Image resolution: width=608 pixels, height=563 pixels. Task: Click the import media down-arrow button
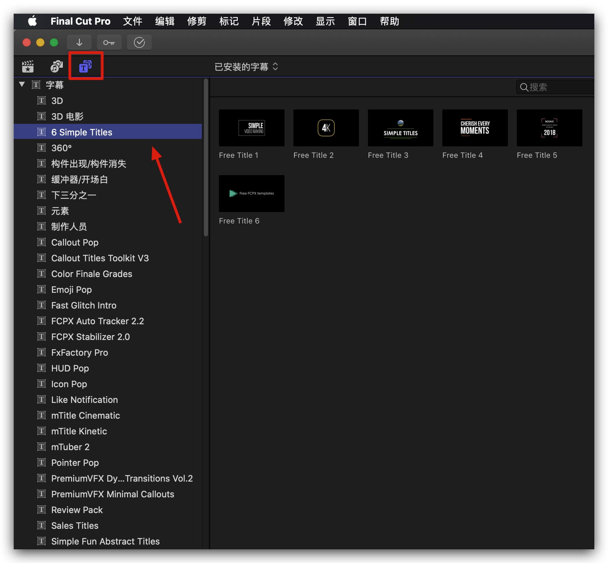coord(79,42)
